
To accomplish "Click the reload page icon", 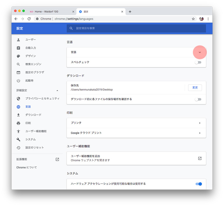I will [29, 19].
